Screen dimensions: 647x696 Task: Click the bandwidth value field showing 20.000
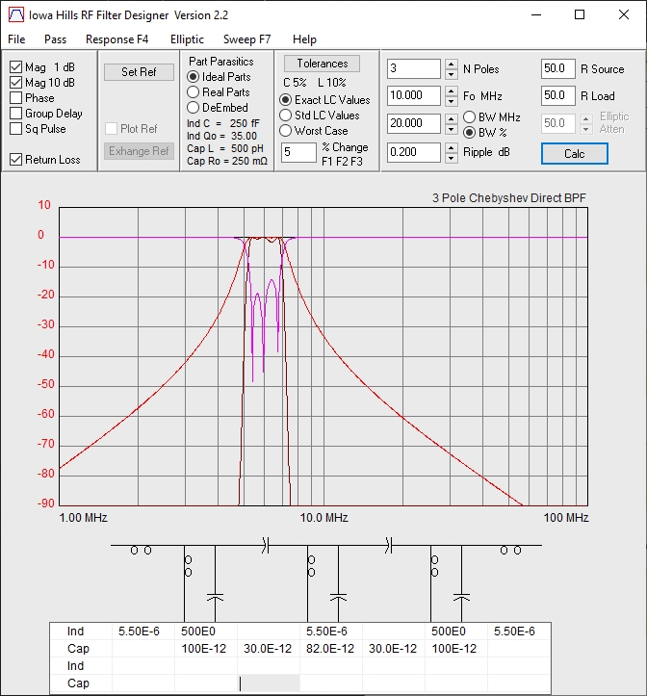(413, 123)
